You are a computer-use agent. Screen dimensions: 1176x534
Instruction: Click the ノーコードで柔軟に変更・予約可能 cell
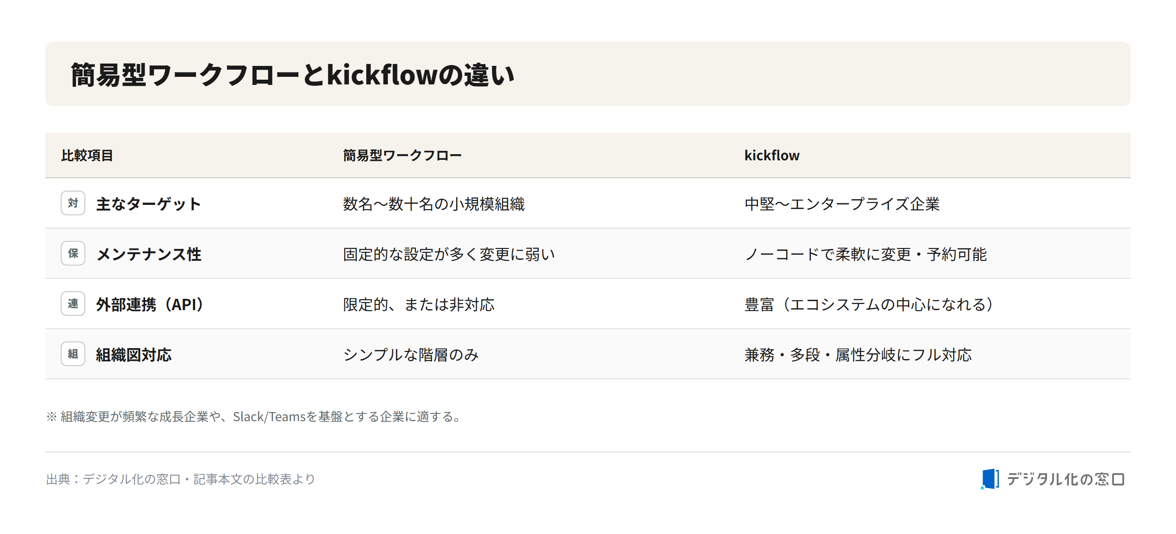[865, 254]
